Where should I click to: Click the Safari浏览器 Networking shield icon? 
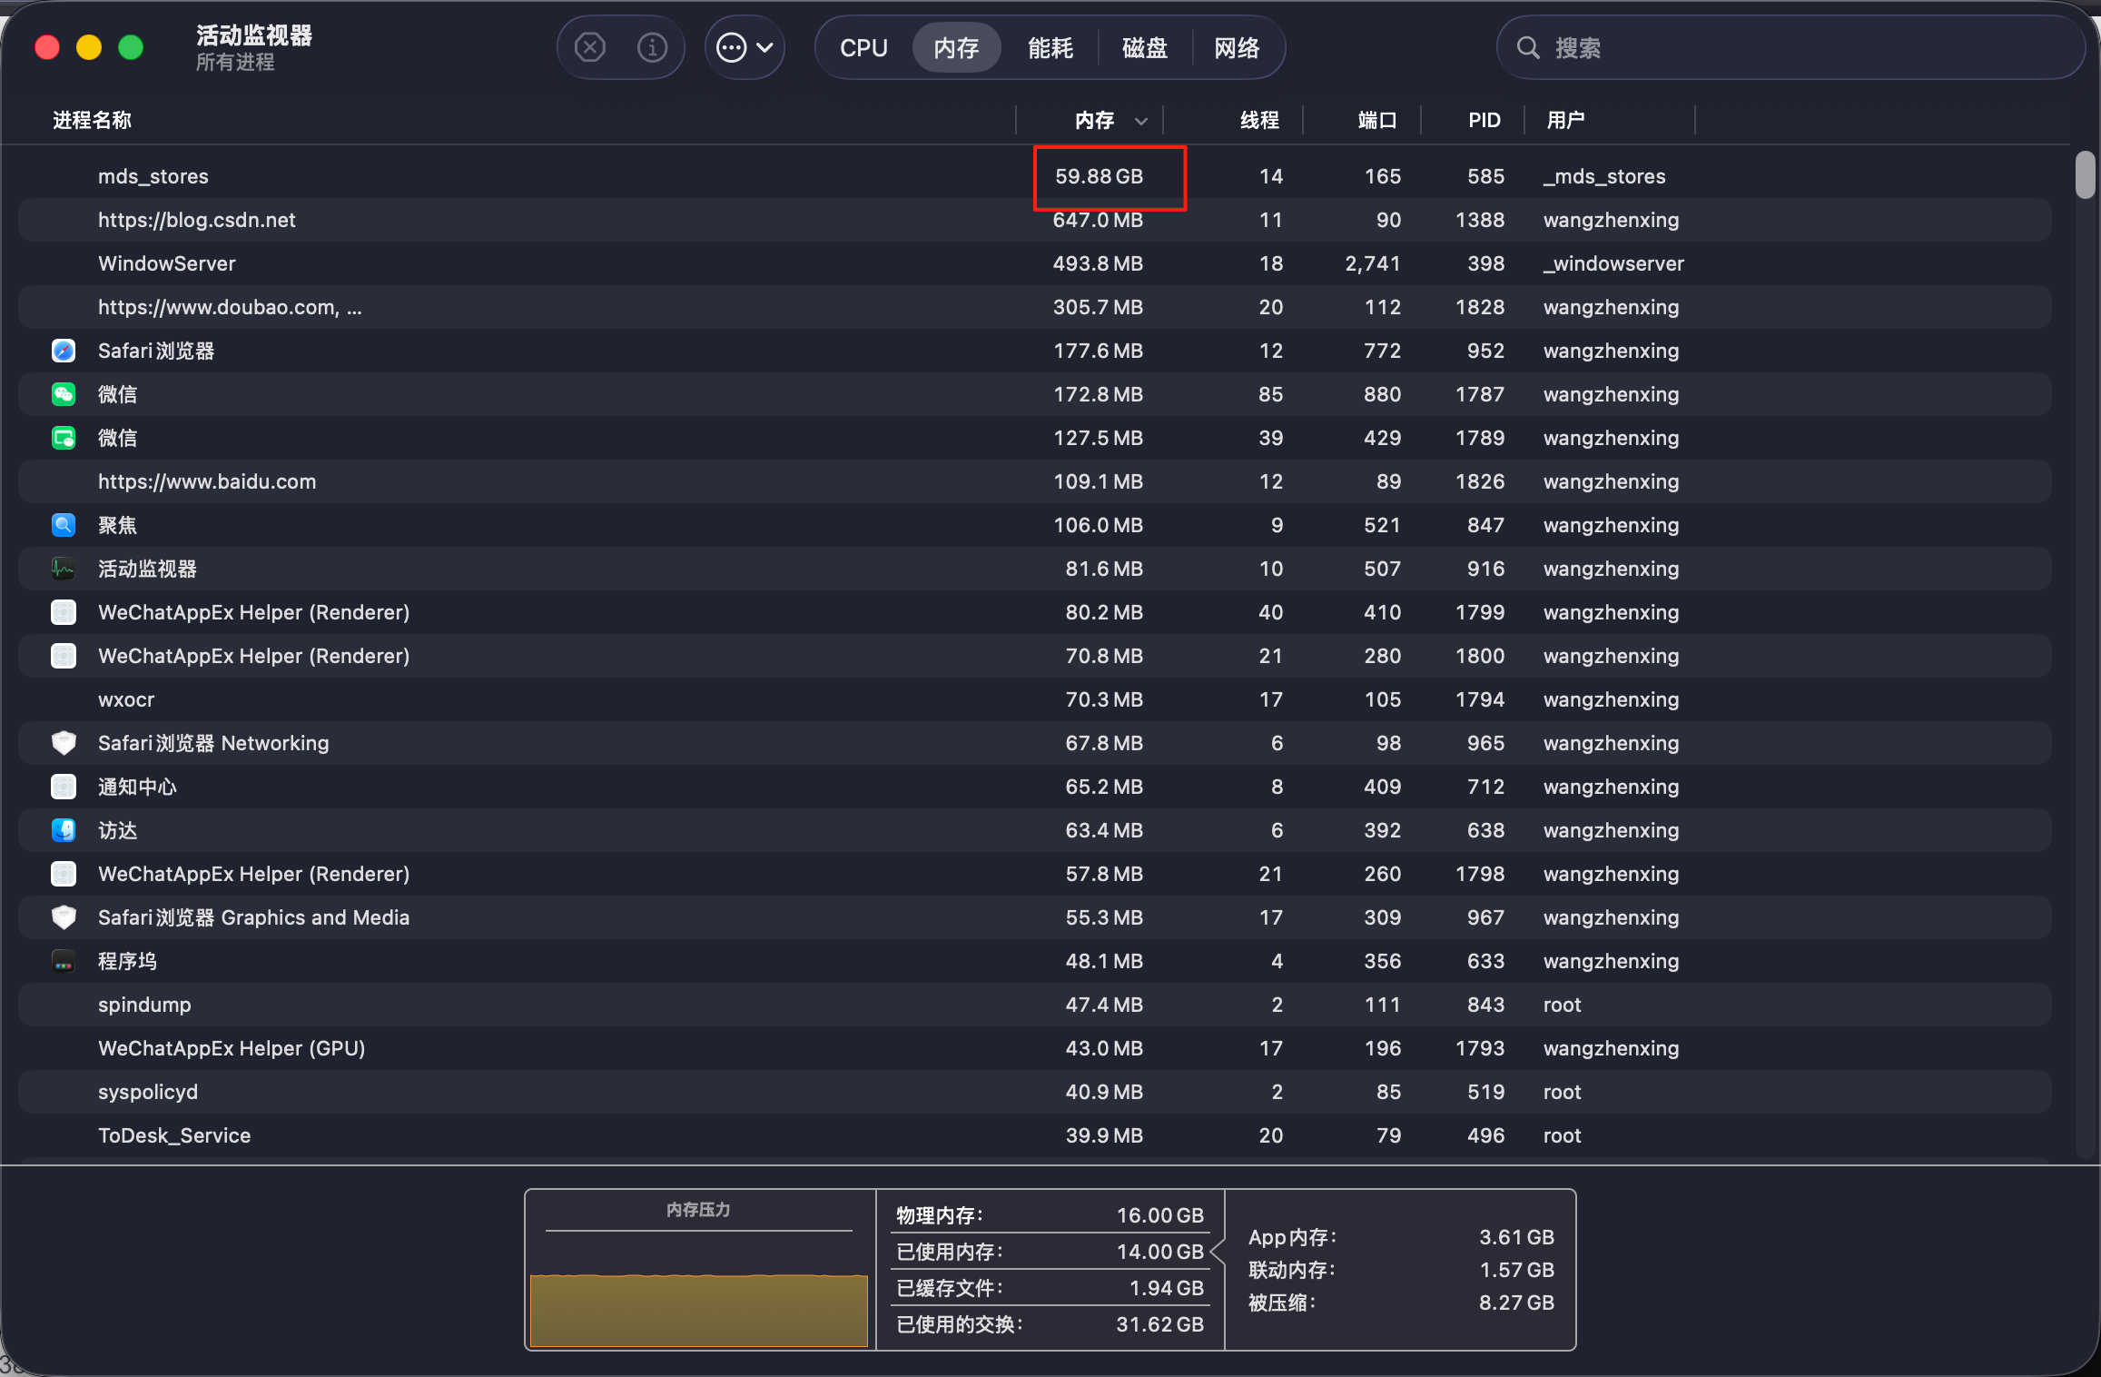(64, 743)
